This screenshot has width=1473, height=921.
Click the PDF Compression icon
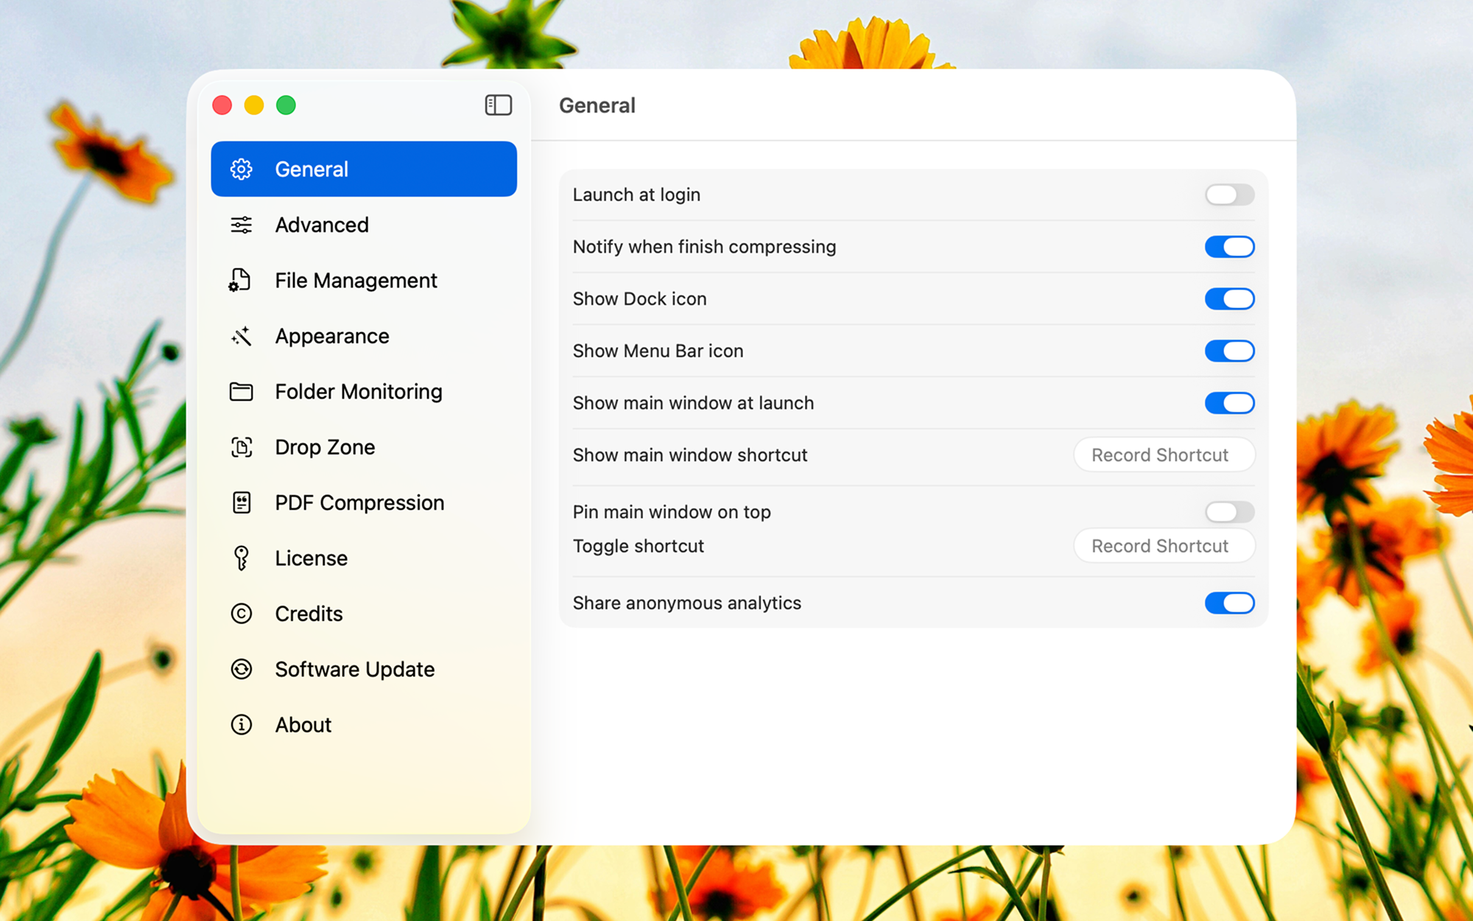pos(241,502)
